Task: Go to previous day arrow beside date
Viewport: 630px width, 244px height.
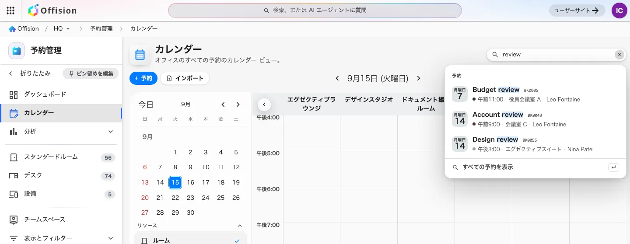Action: pos(337,78)
